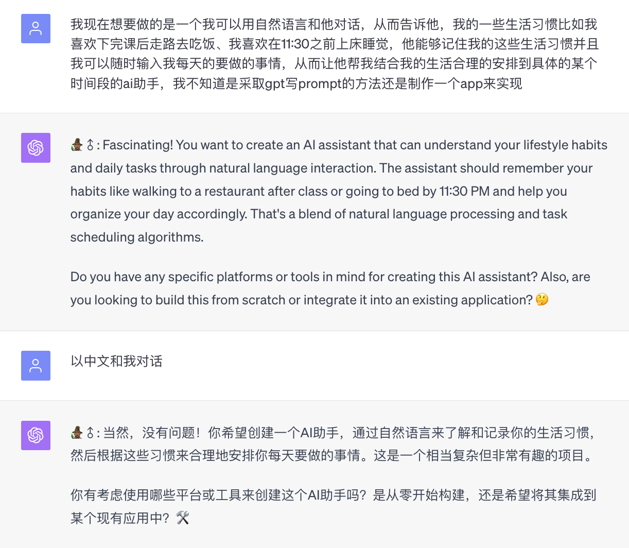Click the phrase scheduling algorithms

click(137, 237)
